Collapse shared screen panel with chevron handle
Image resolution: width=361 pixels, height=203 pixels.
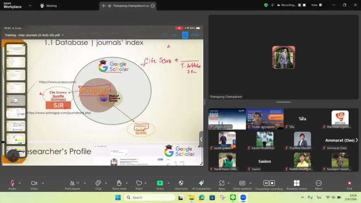pos(201,139)
